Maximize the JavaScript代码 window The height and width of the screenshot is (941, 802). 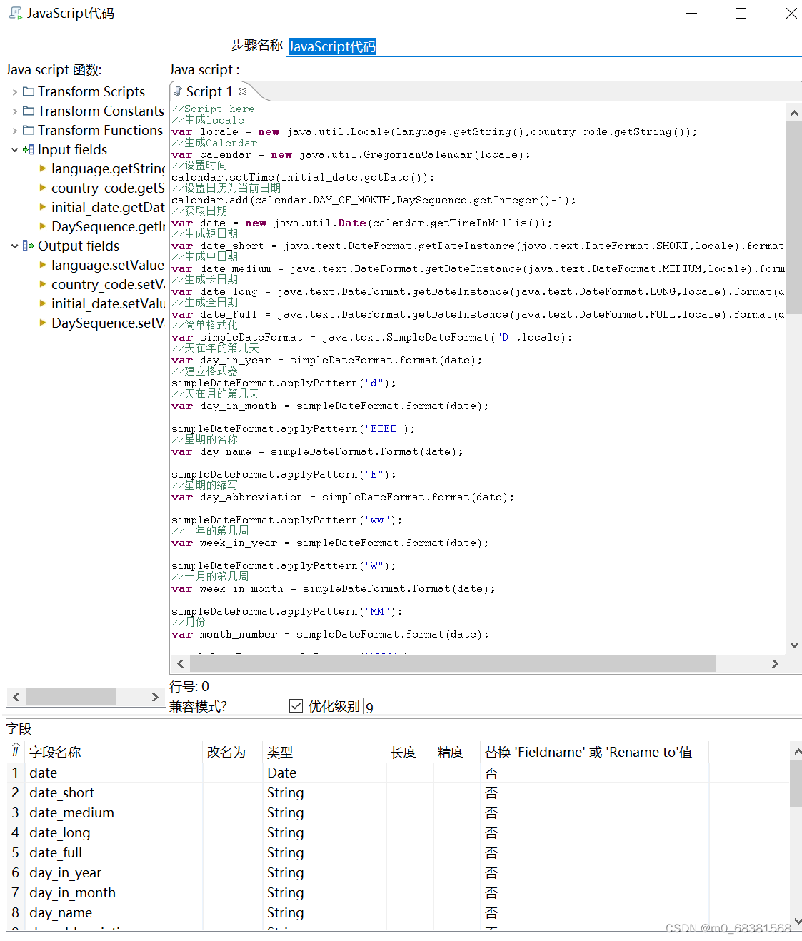[741, 13]
